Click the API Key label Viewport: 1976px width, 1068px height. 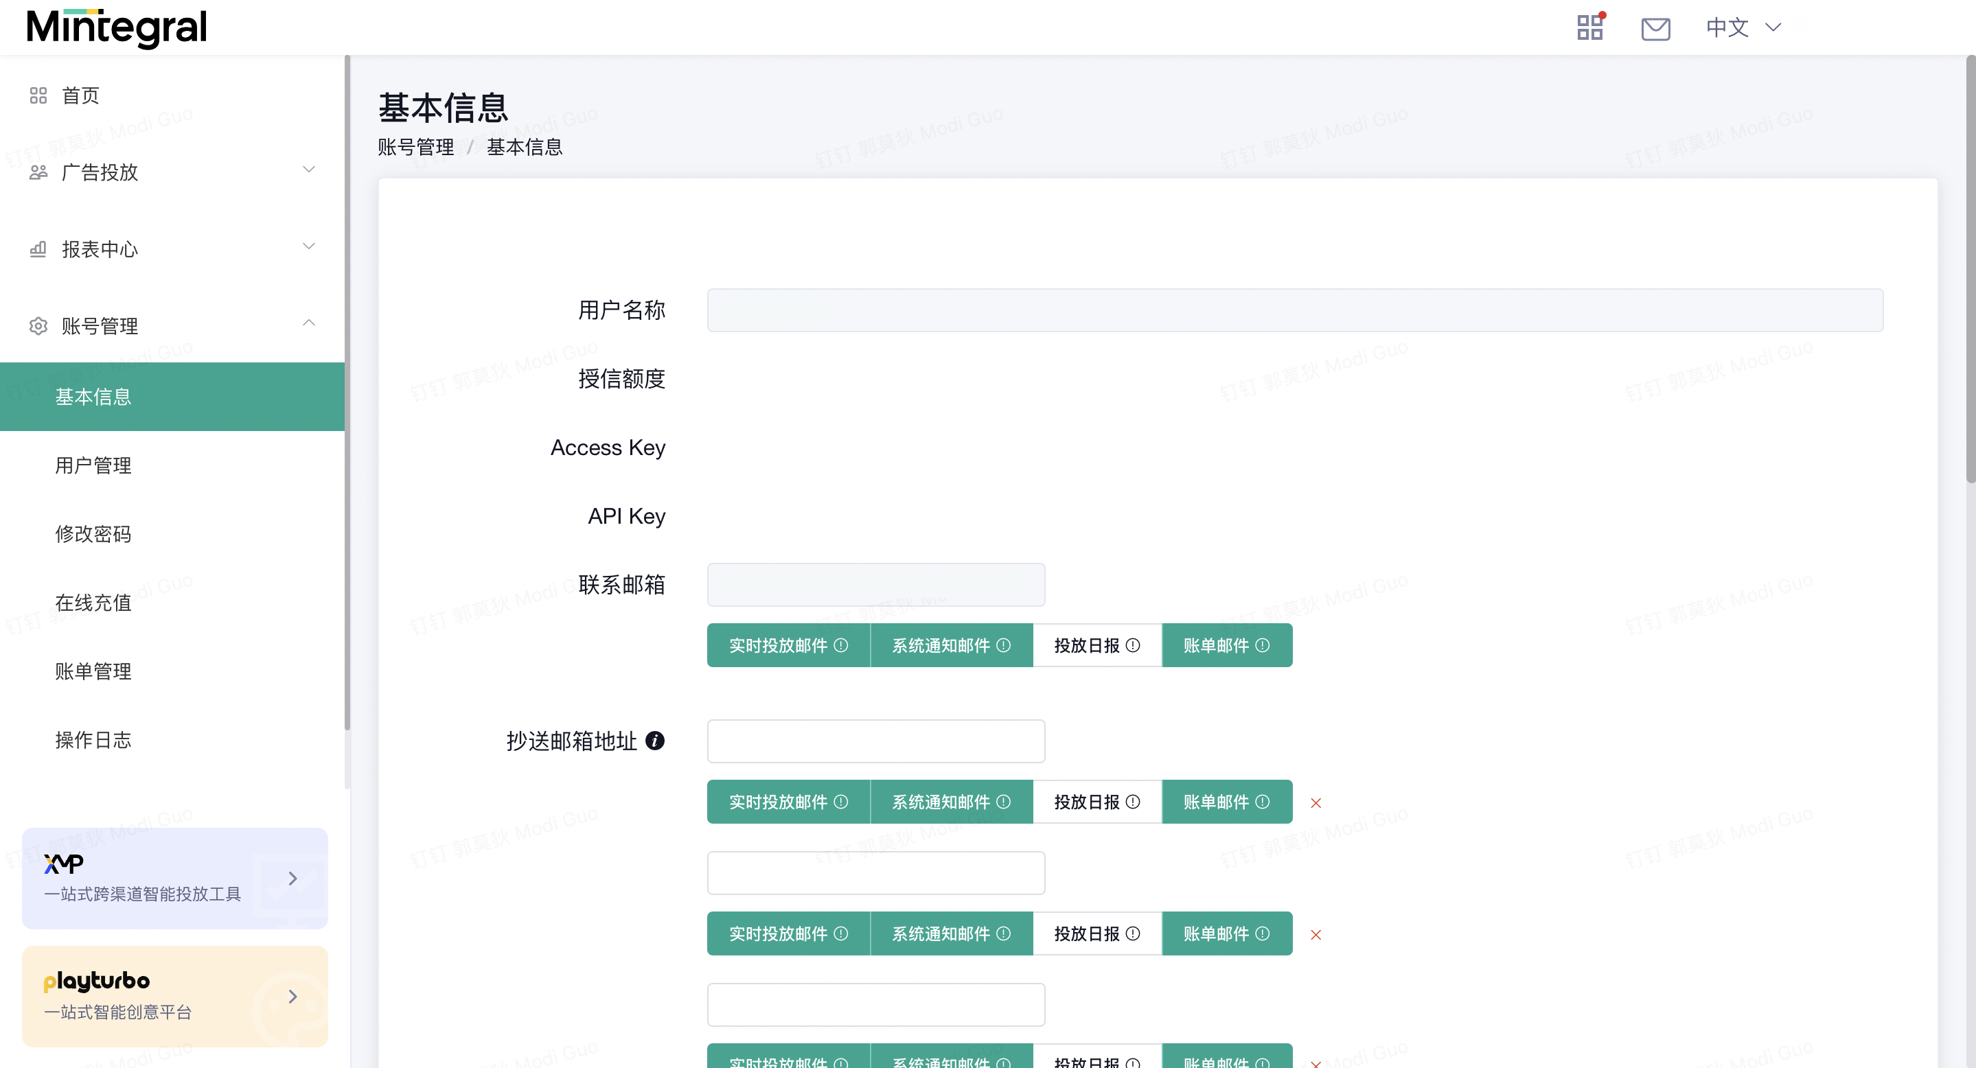tap(627, 516)
